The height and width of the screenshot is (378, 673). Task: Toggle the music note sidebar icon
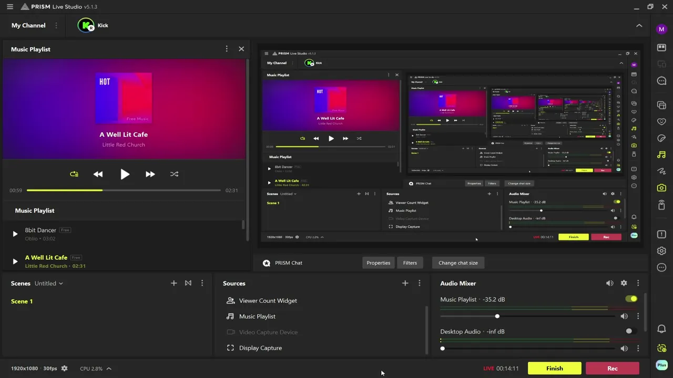(661, 155)
